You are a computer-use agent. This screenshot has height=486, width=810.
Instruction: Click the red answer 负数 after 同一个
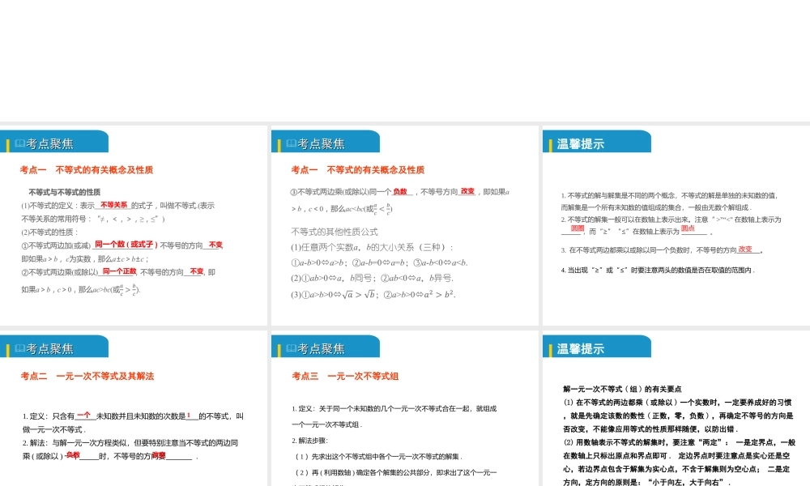coord(400,192)
